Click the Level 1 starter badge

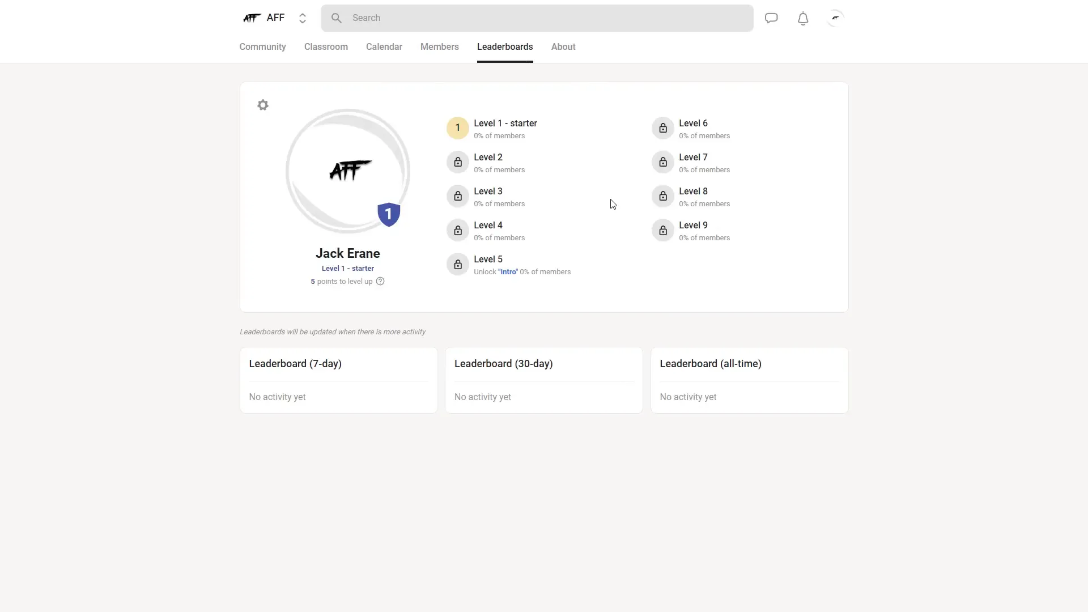pos(457,128)
